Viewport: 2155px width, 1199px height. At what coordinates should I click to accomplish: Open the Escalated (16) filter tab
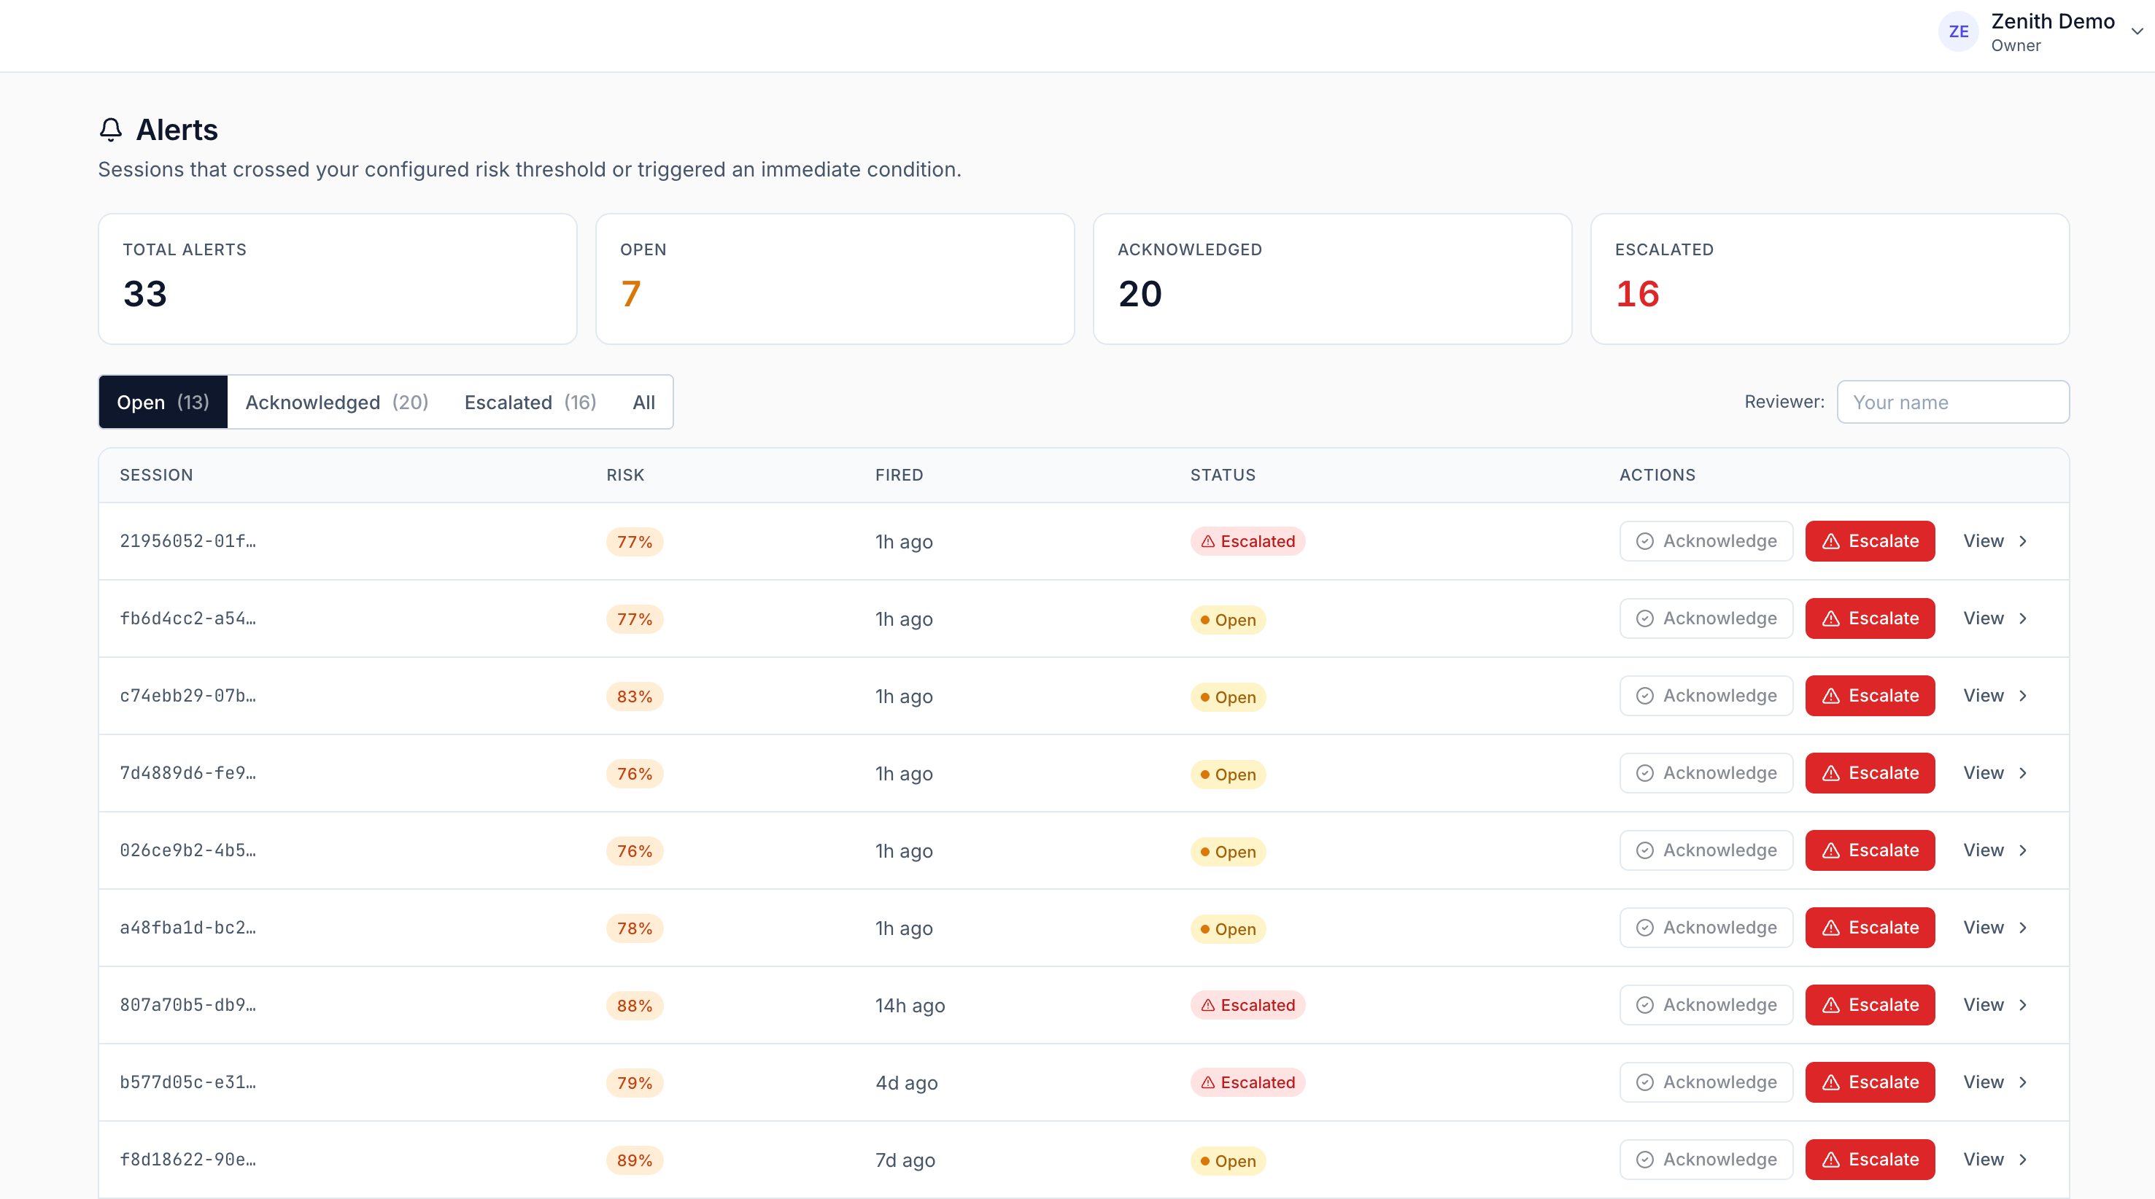(530, 402)
